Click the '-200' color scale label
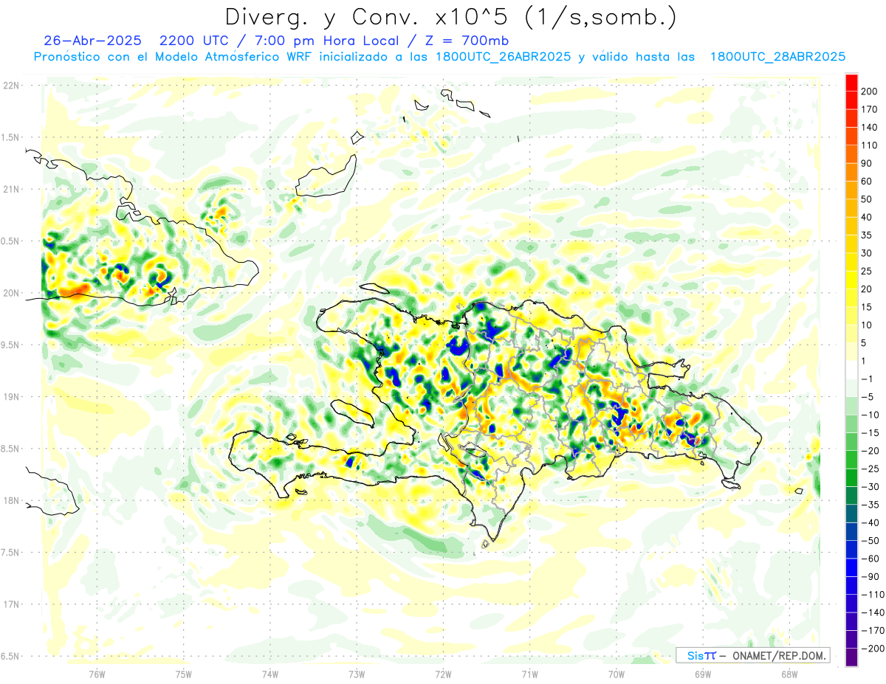Viewport: 886px width, 684px height. click(x=875, y=649)
